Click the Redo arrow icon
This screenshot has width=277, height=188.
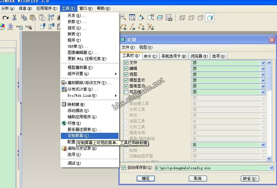pyautogui.click(x=6, y=18)
